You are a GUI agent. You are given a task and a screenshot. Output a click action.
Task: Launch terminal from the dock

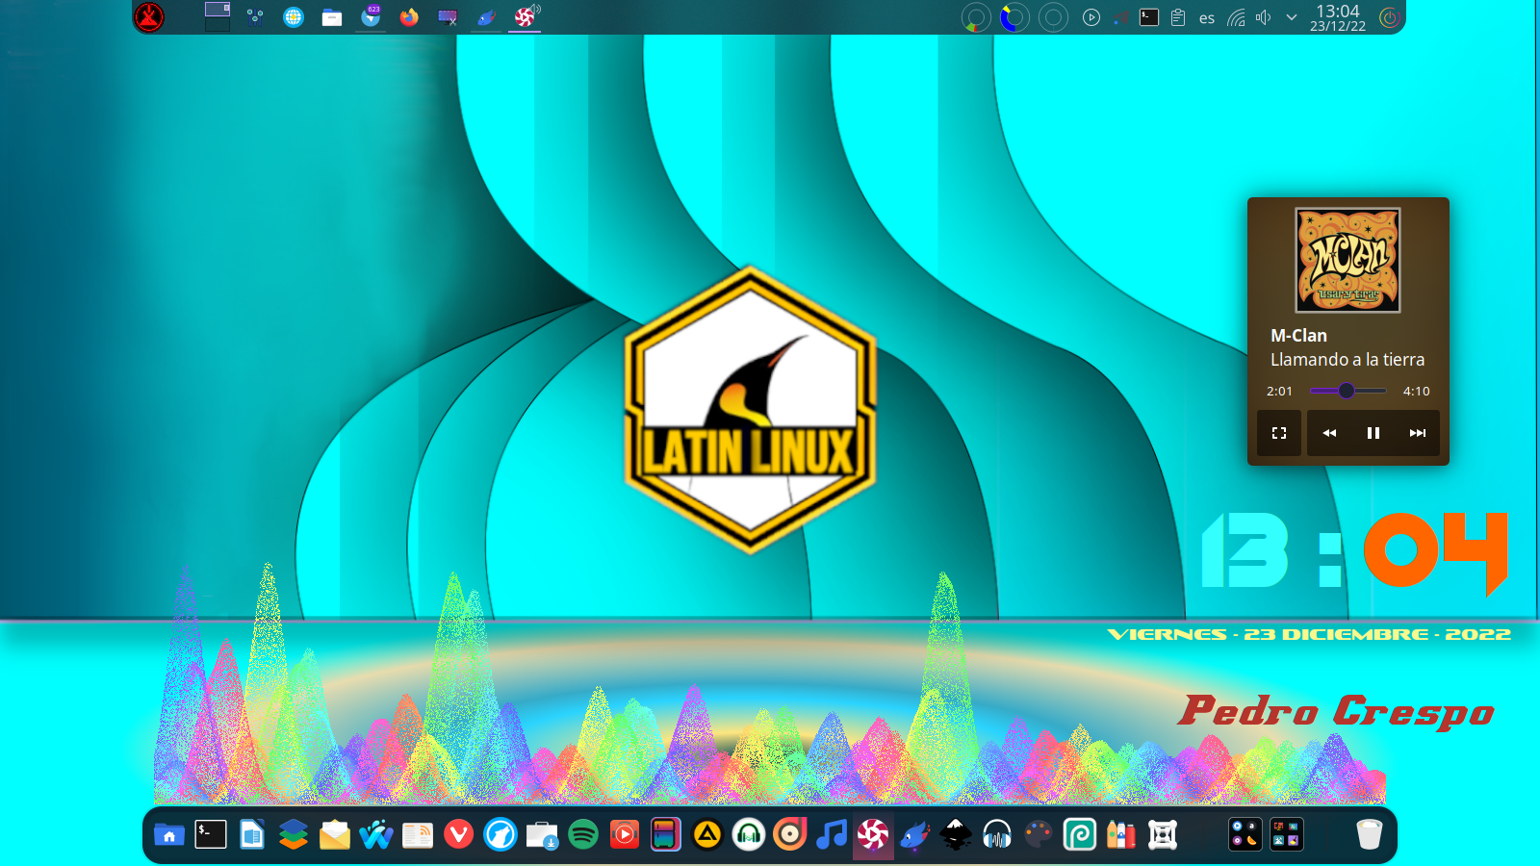pos(211,834)
